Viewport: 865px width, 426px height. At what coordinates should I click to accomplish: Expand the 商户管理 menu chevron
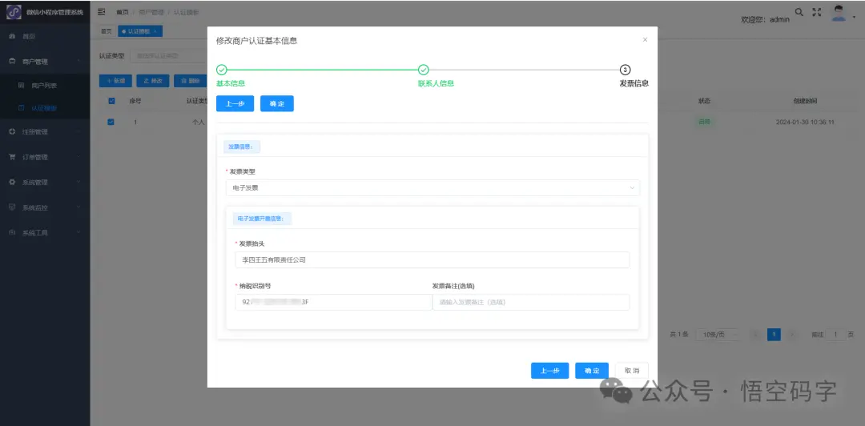(79, 61)
